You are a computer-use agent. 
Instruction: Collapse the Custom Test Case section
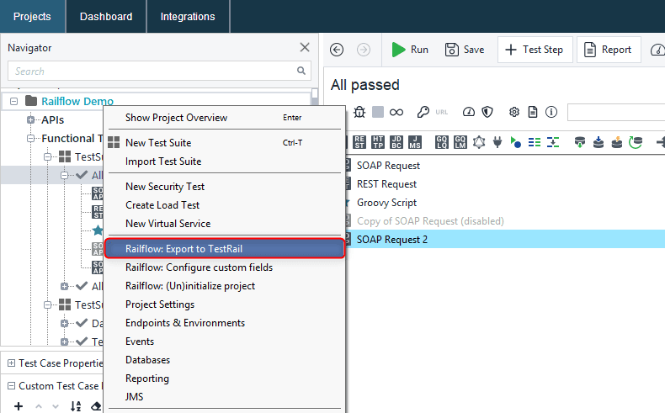click(x=12, y=386)
